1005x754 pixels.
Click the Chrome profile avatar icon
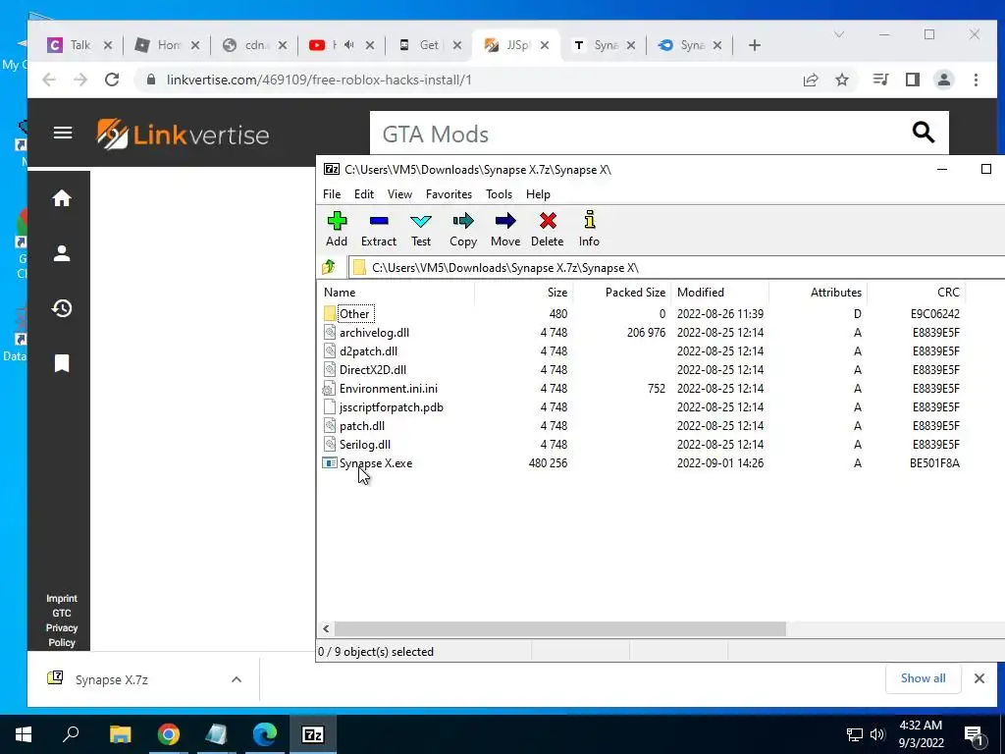[x=944, y=80]
